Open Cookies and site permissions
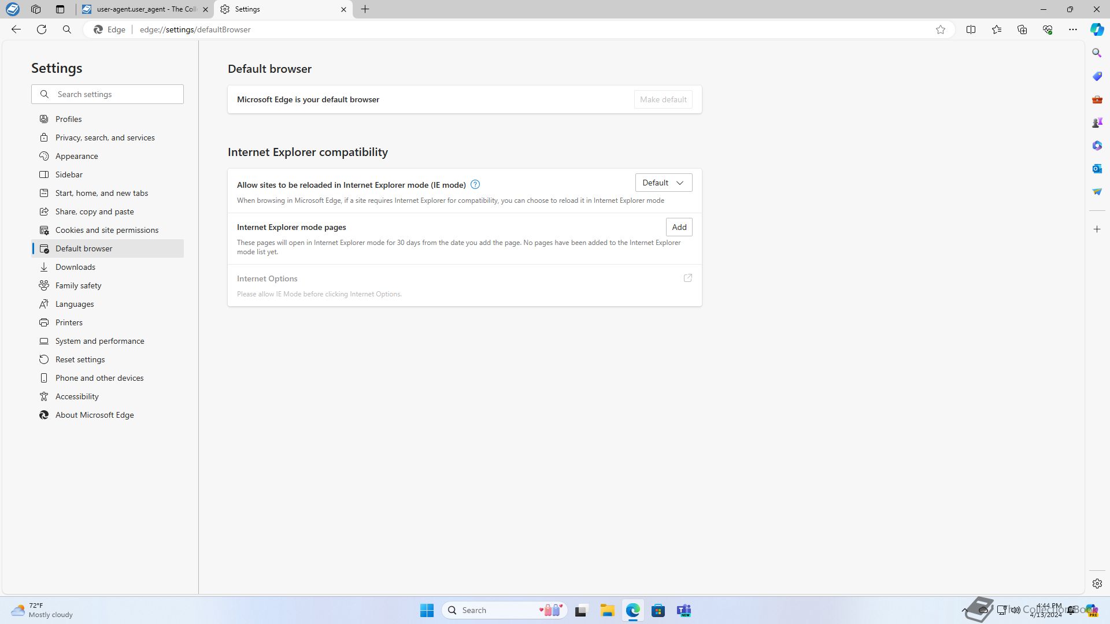The image size is (1110, 624). pyautogui.click(x=108, y=230)
